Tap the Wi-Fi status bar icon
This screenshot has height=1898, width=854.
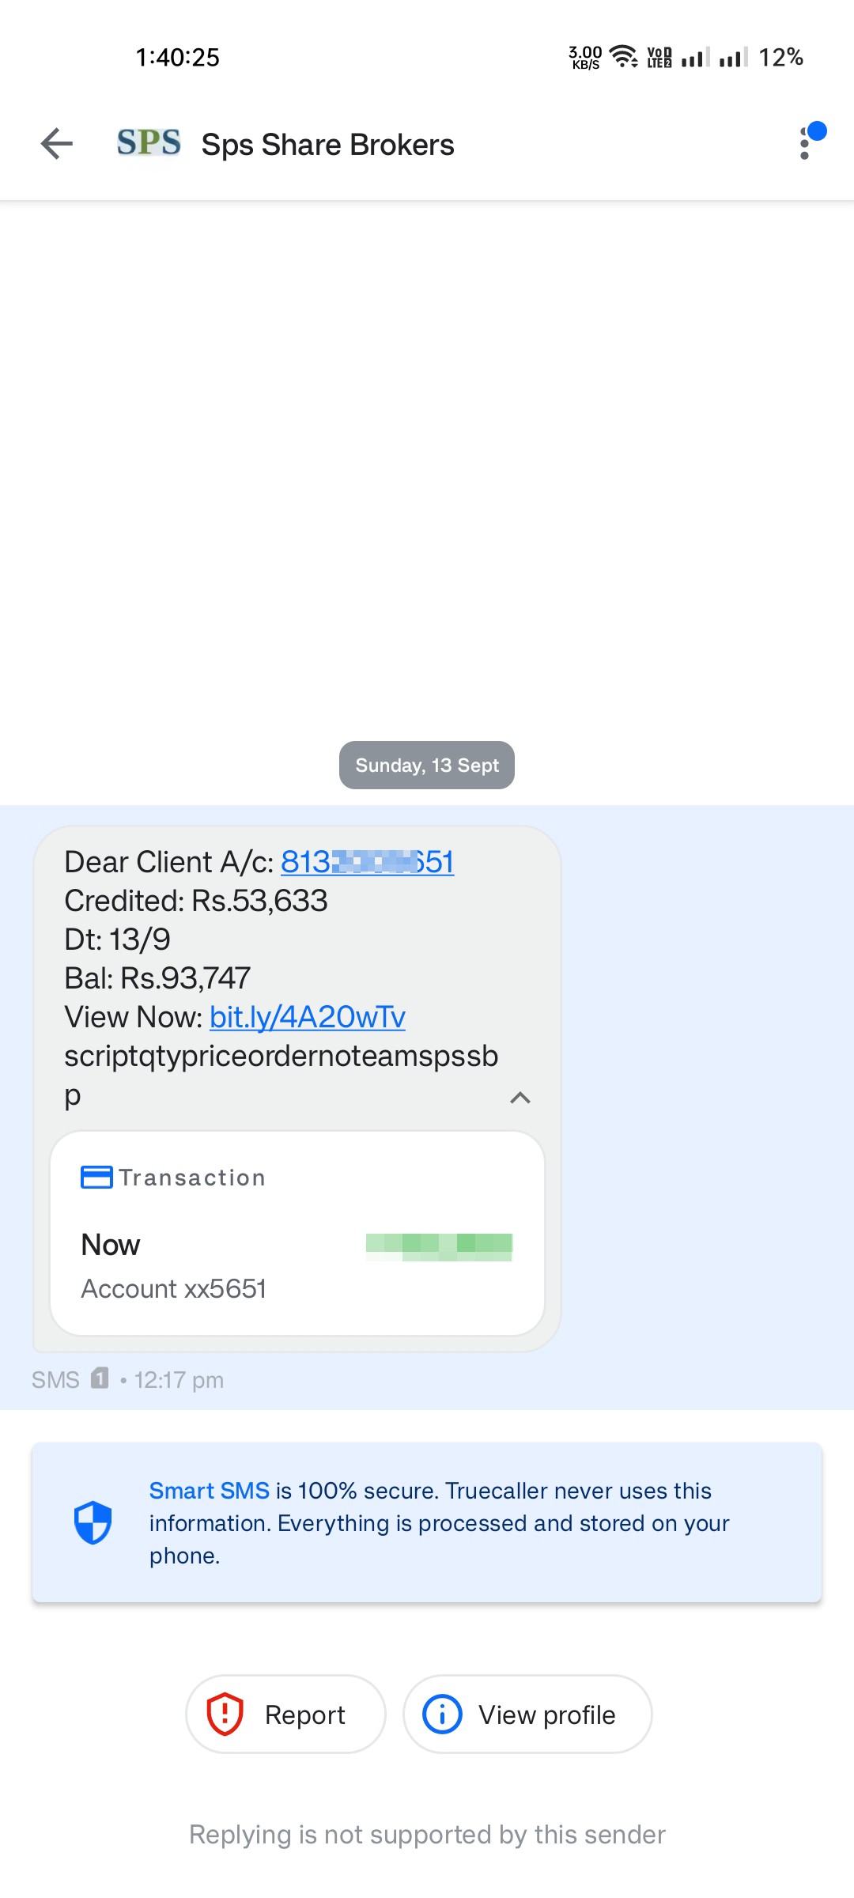coord(624,57)
